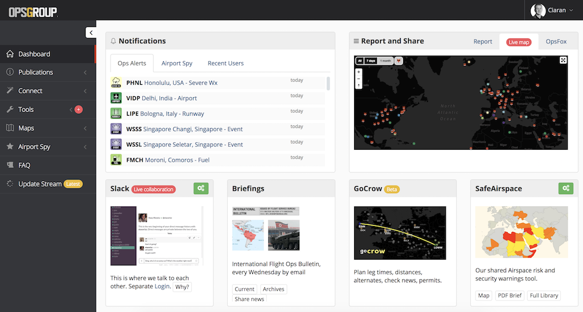Zoom out on the live map
The image size is (583, 312).
[359, 79]
